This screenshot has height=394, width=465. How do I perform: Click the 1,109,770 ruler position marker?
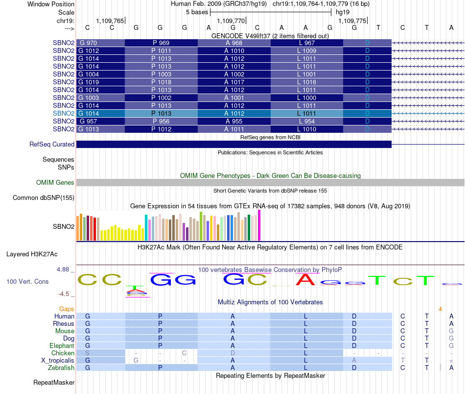[x=232, y=21]
